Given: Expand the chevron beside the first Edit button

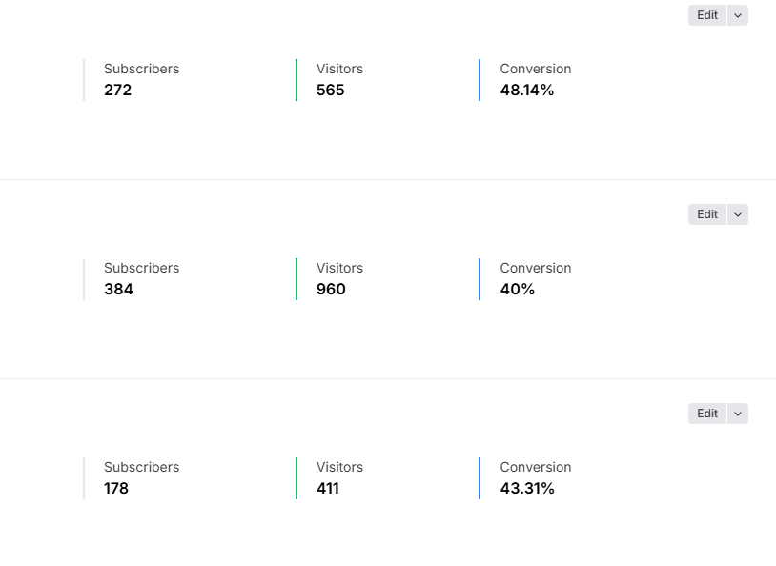Looking at the screenshot, I should (x=738, y=15).
